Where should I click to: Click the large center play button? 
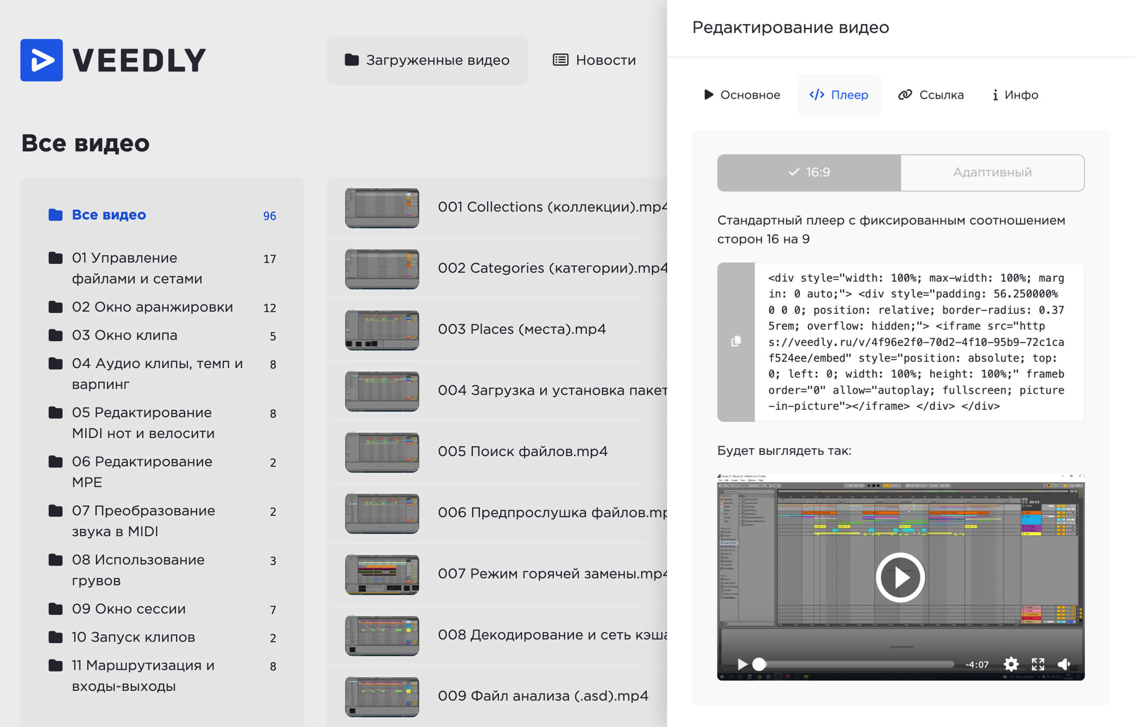point(900,577)
